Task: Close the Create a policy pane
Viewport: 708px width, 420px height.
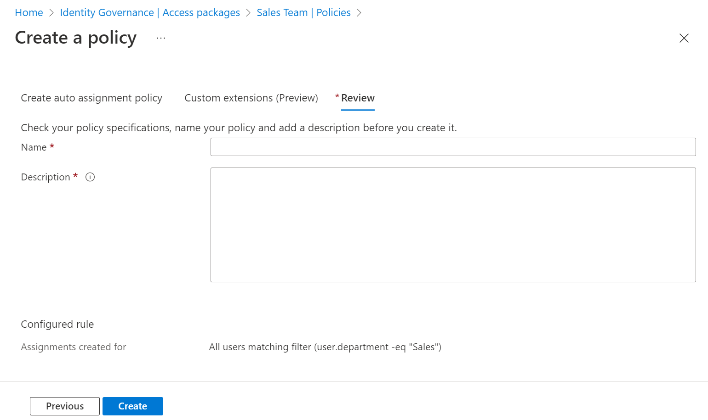Action: (684, 39)
